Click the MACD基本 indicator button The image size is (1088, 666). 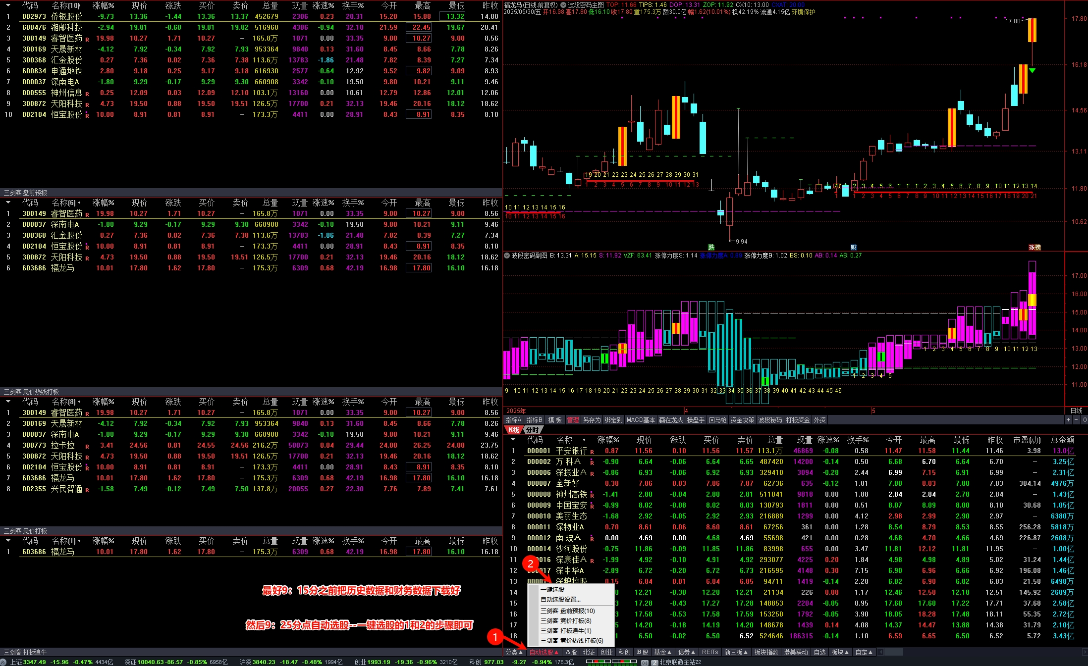pos(641,420)
